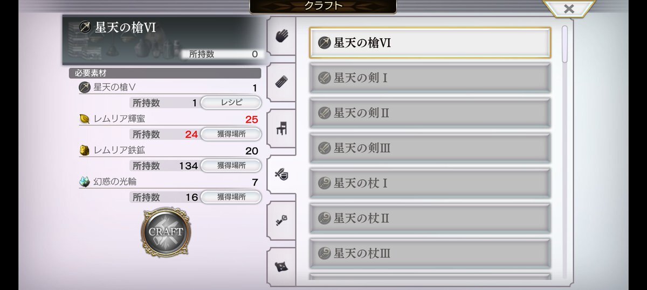Show 獲得場所 for 幻惑の光輪

[231, 197]
